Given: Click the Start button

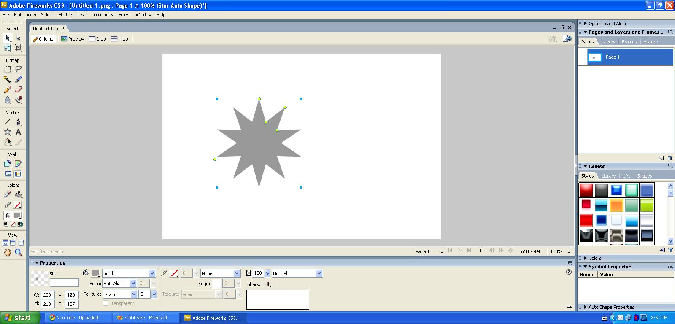Looking at the screenshot, I should 20,318.
